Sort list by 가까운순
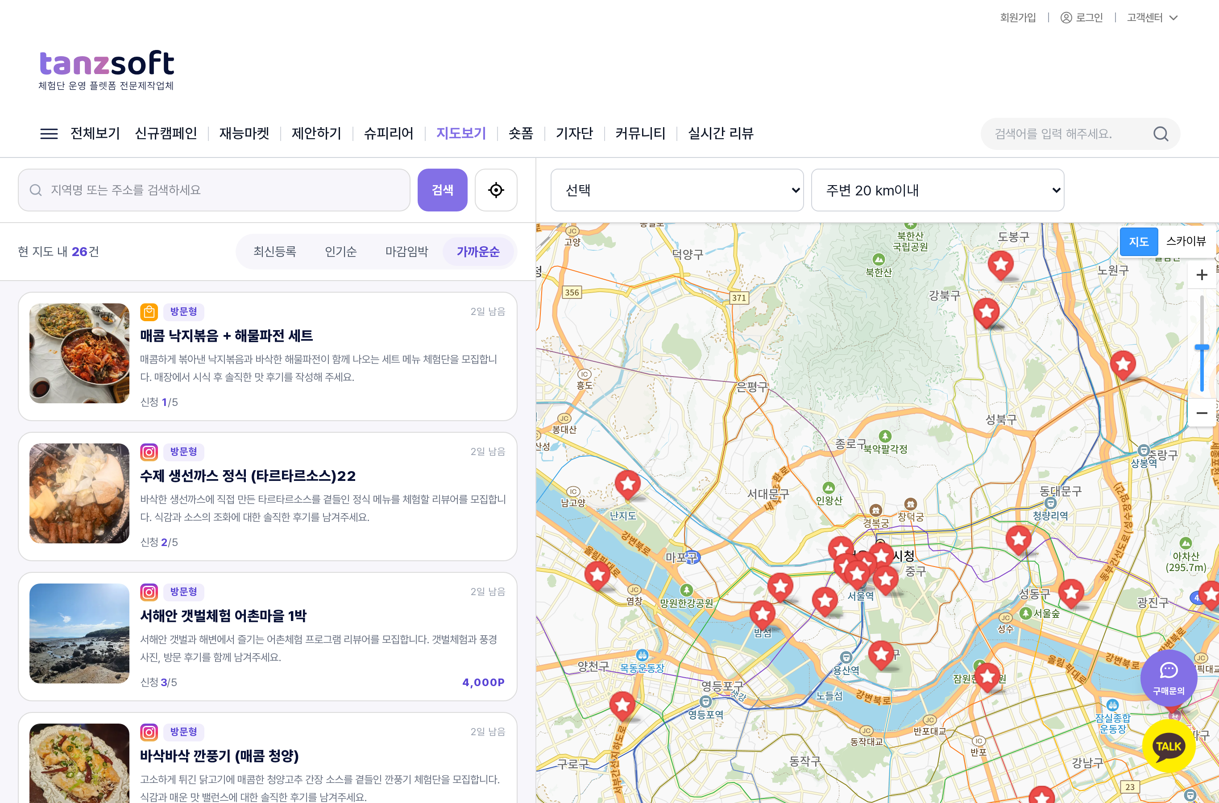 478,252
